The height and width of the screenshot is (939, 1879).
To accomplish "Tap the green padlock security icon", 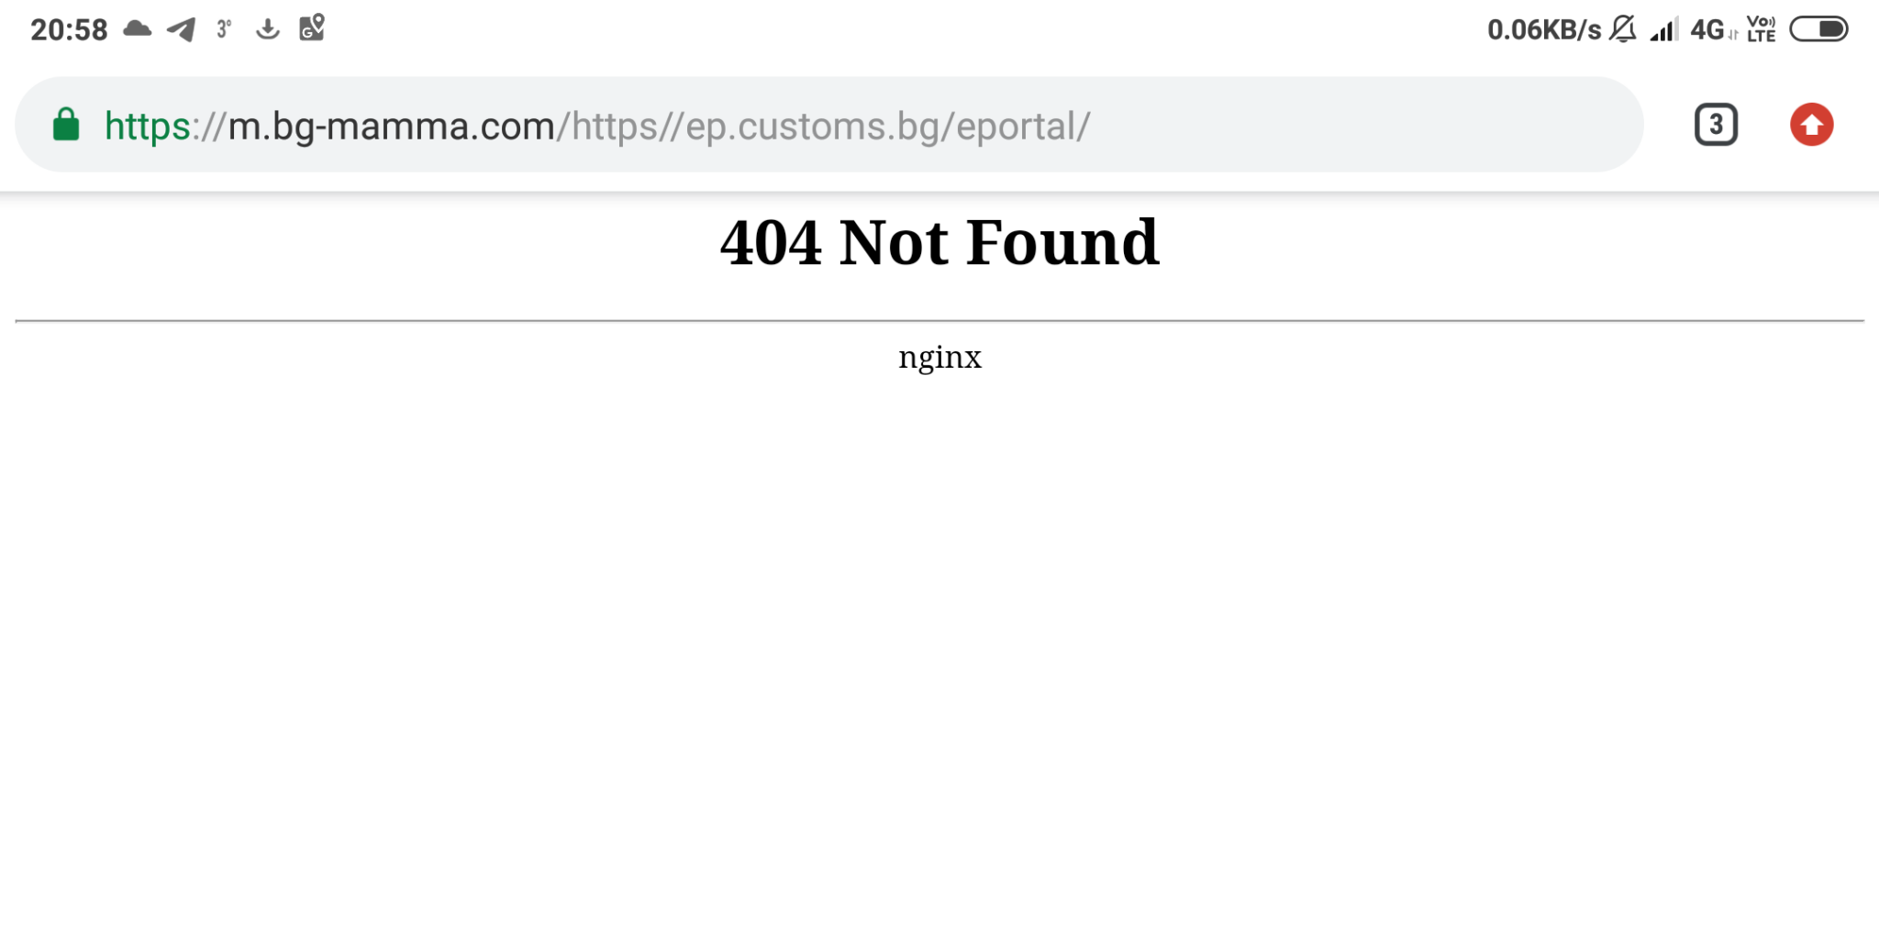I will [66, 125].
